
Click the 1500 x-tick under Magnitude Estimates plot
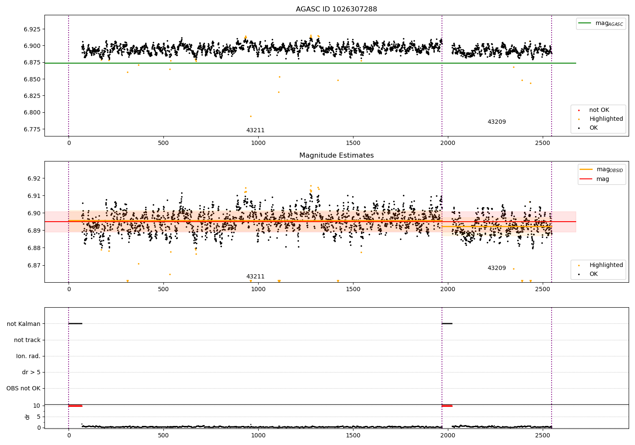pyautogui.click(x=353, y=289)
